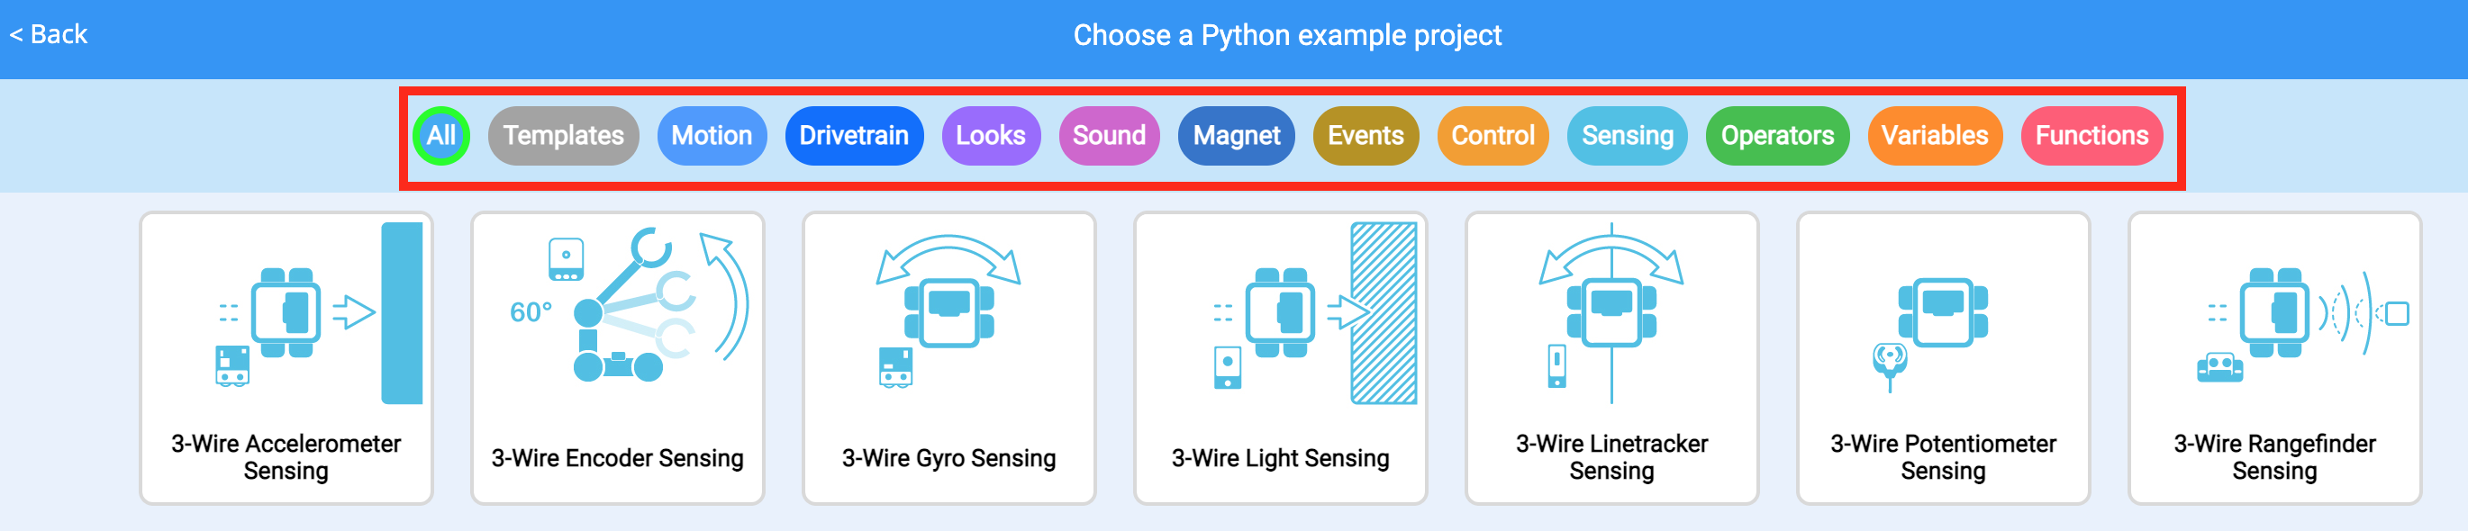Enable the Drivetrain filter
The height and width of the screenshot is (531, 2468).
[854, 136]
